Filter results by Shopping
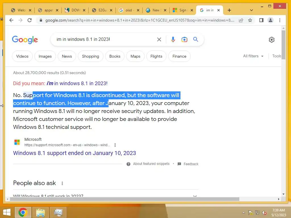291x218 pixels. 91,56
